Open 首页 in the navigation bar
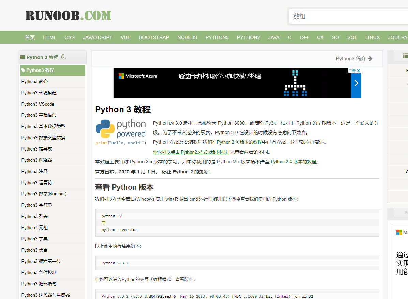 tap(30, 37)
